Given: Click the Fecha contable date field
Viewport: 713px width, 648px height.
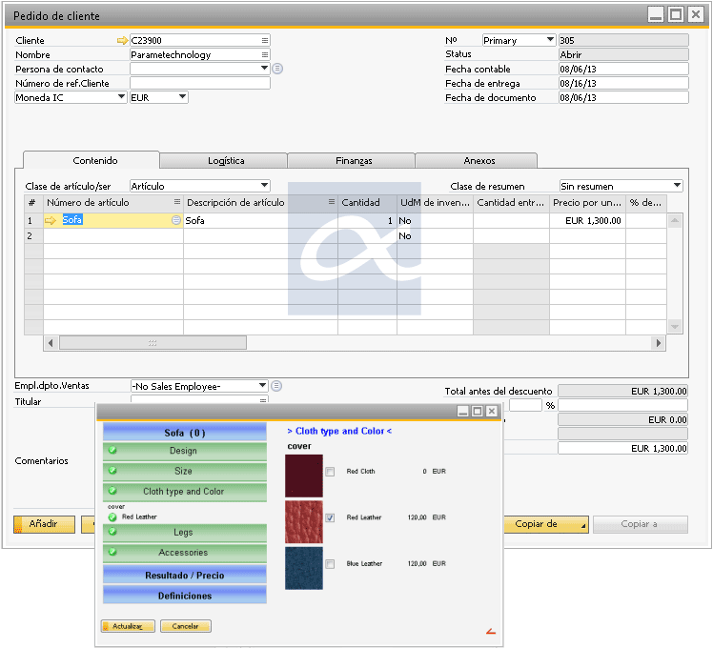Looking at the screenshot, I should click(x=623, y=70).
